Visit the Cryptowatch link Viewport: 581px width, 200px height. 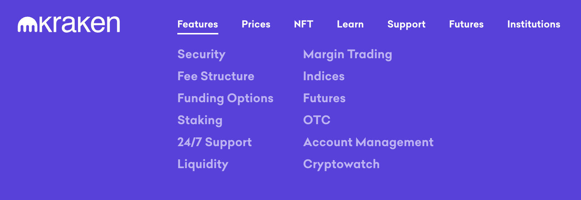[x=341, y=164]
